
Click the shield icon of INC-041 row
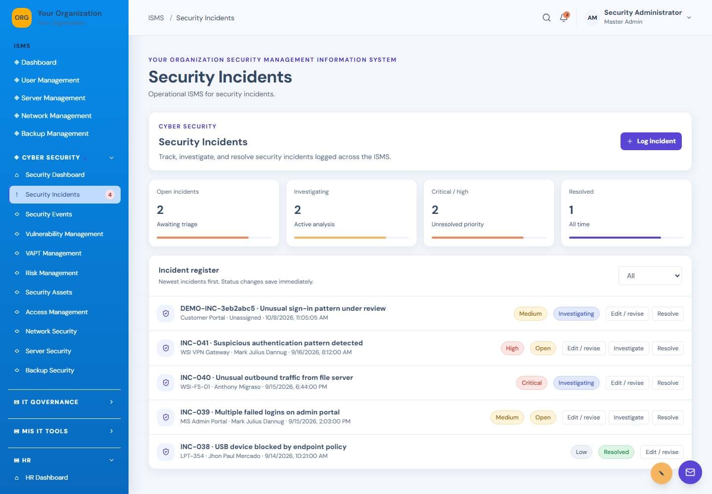pyautogui.click(x=166, y=348)
